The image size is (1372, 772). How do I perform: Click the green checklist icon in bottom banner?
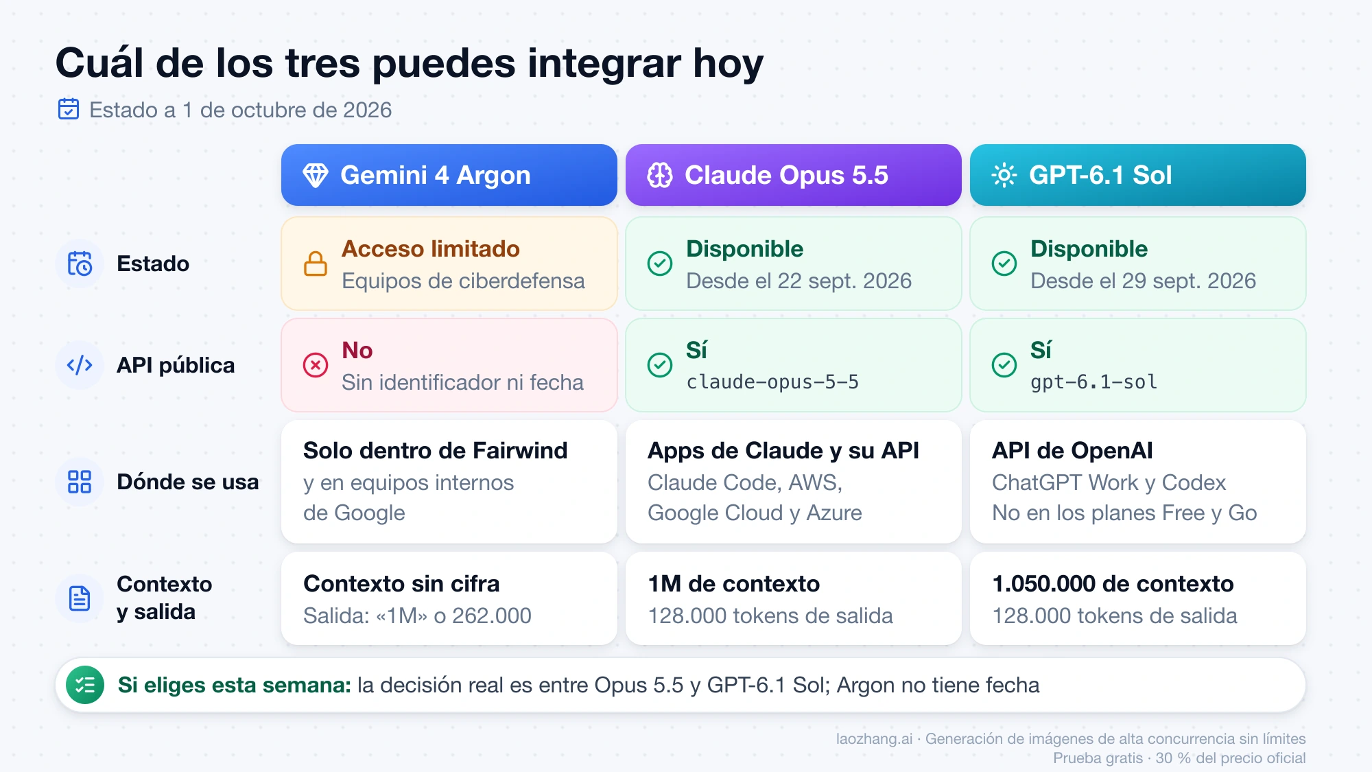pos(85,685)
